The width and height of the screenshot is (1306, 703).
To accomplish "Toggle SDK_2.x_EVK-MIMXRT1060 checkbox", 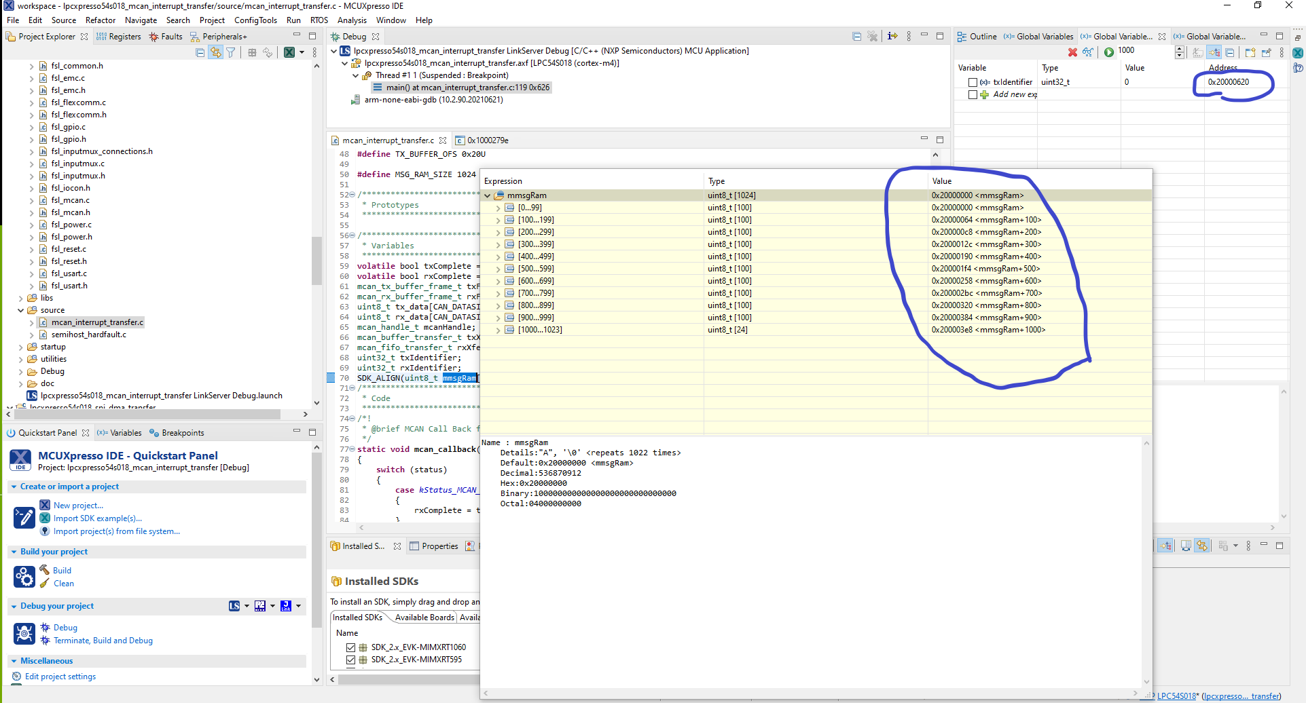I will 350,647.
